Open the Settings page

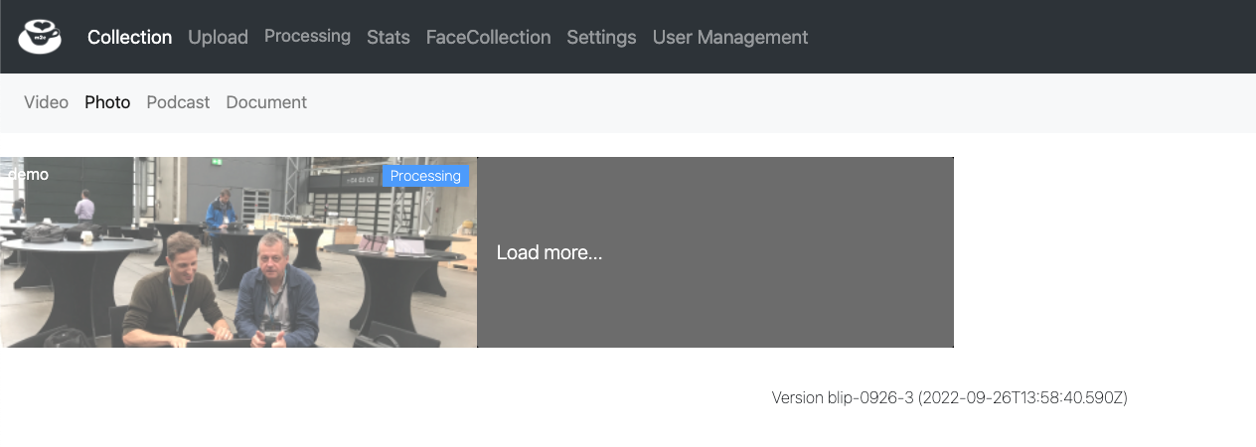point(601,37)
